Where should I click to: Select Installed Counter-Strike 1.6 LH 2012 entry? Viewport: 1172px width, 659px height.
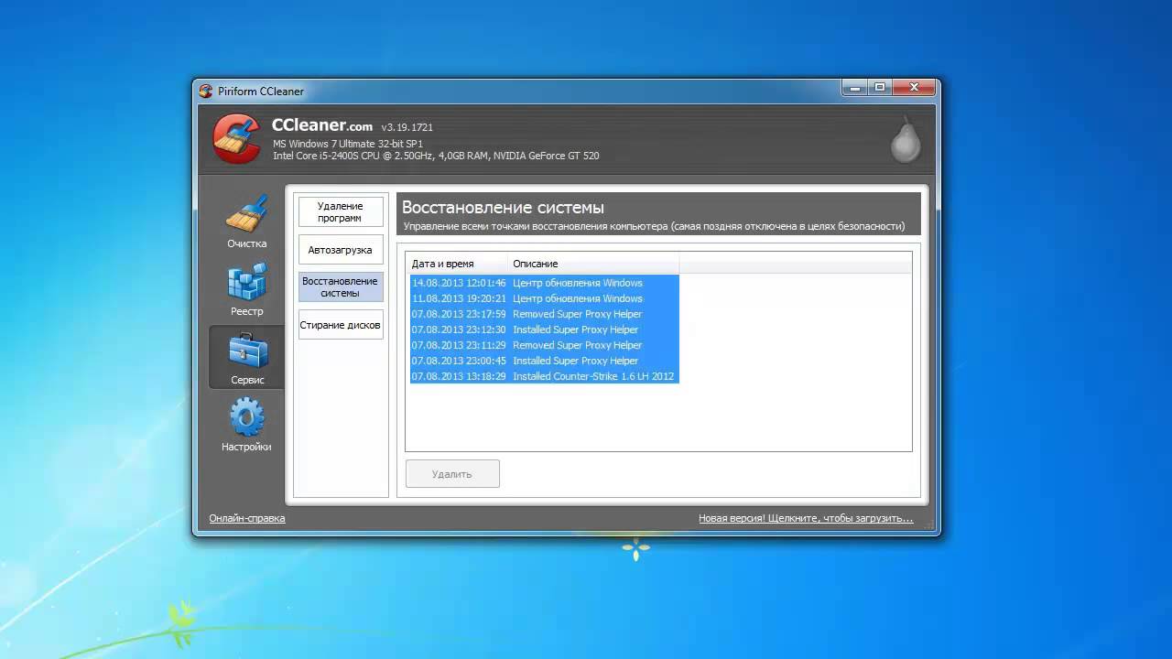coord(544,376)
